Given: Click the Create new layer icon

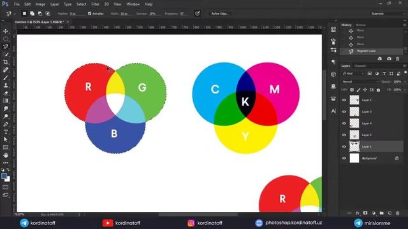Looking at the screenshot, I should pyautogui.click(x=390, y=213).
